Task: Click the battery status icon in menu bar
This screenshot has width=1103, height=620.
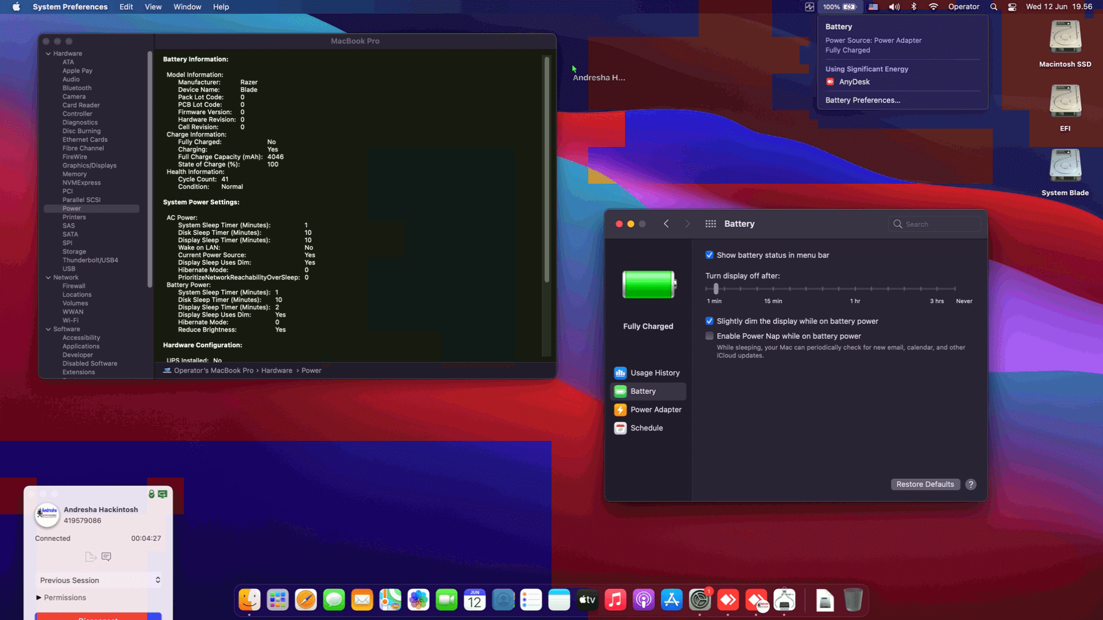Action: point(839,7)
